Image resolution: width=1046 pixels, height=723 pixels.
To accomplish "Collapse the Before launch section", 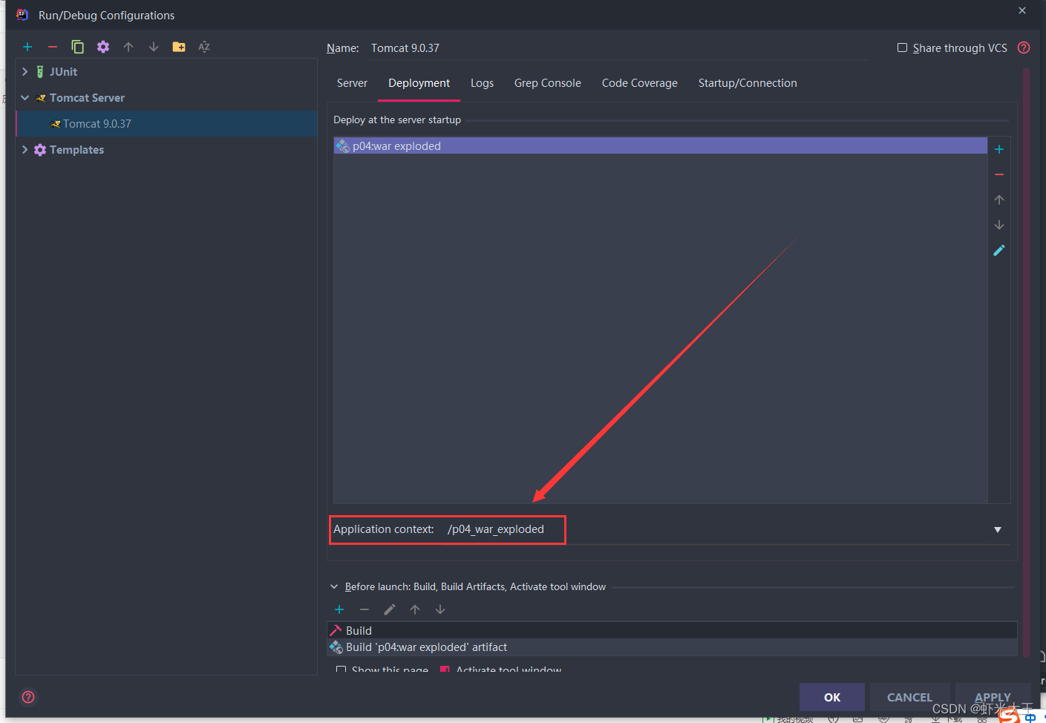I will point(334,586).
